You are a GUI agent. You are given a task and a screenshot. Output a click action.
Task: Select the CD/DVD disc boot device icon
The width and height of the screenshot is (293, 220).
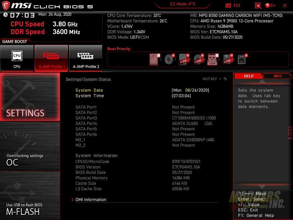tap(169, 59)
